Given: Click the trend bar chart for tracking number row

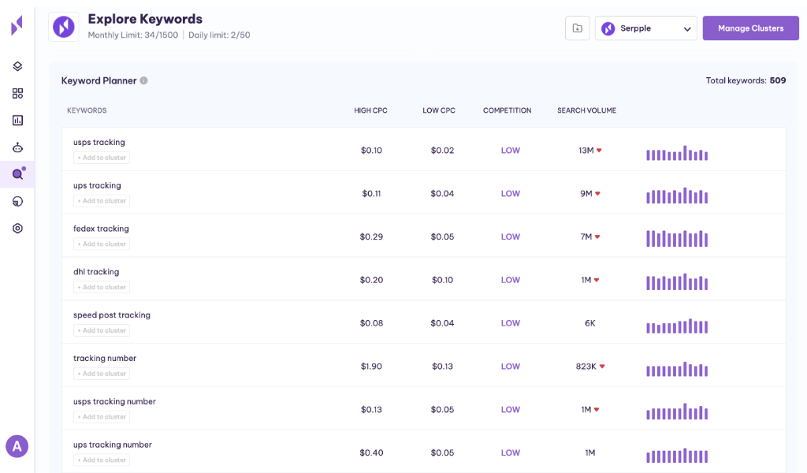Looking at the screenshot, I should point(677,369).
